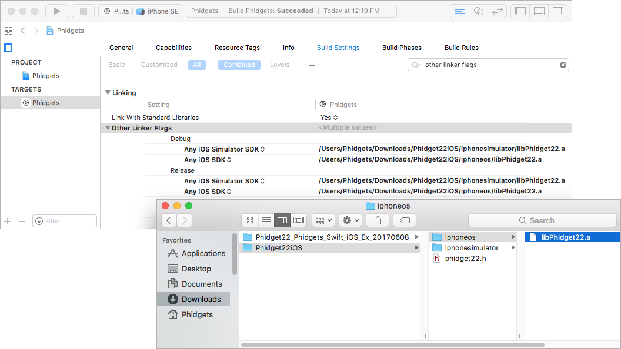The width and height of the screenshot is (621, 349).
Task: Open the related items grid menu
Action: coord(8,31)
